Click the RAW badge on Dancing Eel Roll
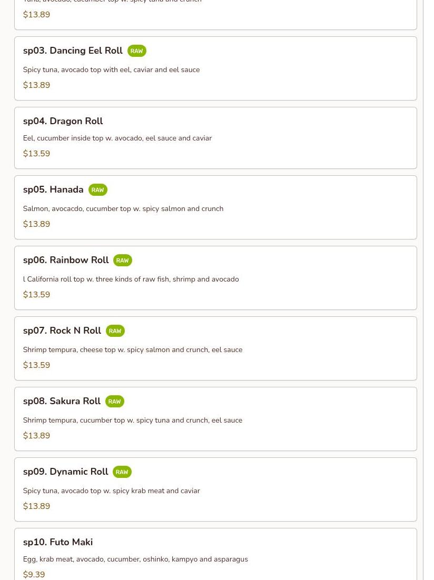This screenshot has height=580, width=434. coord(136,51)
